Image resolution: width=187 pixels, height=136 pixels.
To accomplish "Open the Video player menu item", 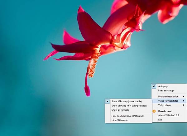I will (169, 105).
